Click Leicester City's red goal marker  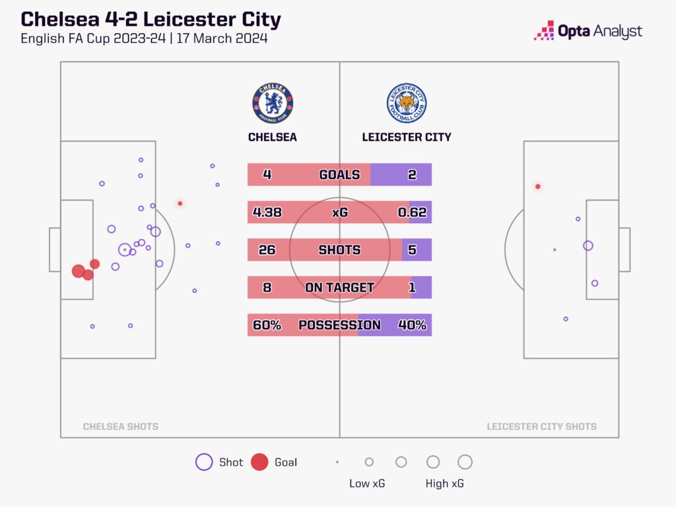[538, 187]
